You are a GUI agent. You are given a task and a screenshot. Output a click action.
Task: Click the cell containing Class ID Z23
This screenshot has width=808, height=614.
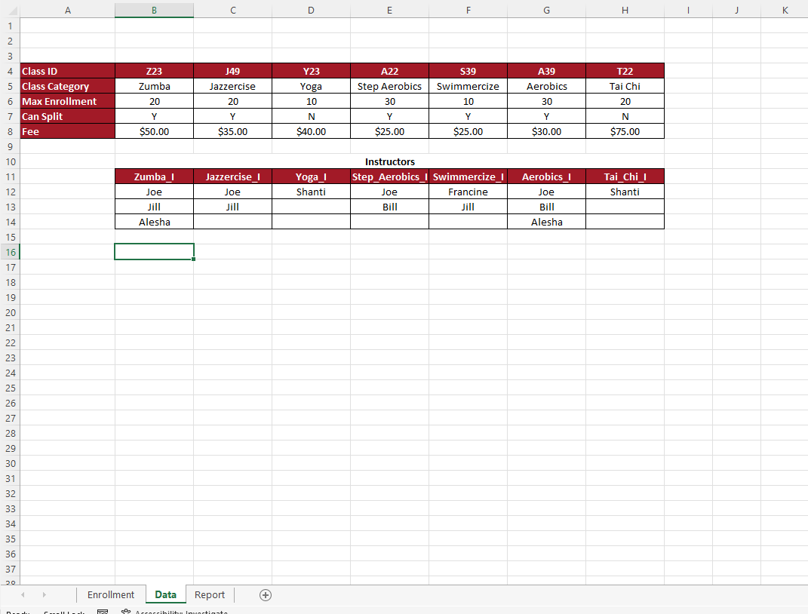click(154, 71)
